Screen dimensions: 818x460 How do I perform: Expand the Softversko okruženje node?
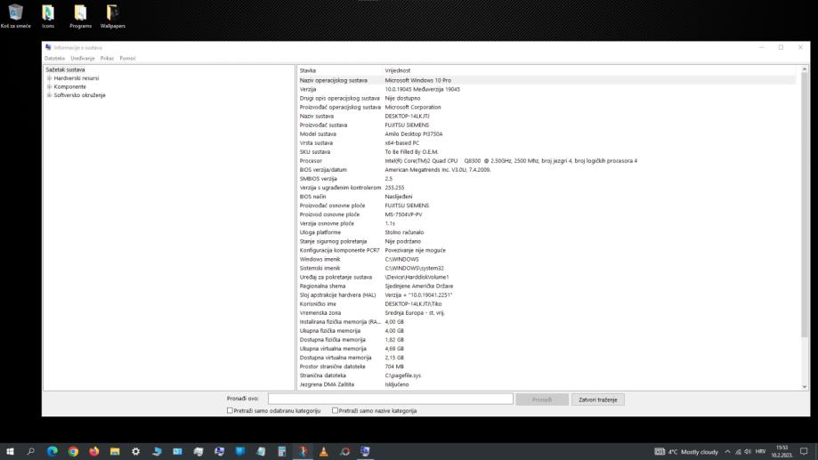coord(49,95)
